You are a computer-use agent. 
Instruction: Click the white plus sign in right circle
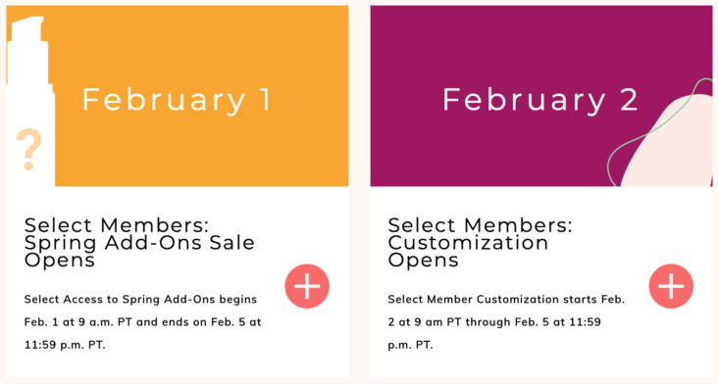(x=671, y=286)
